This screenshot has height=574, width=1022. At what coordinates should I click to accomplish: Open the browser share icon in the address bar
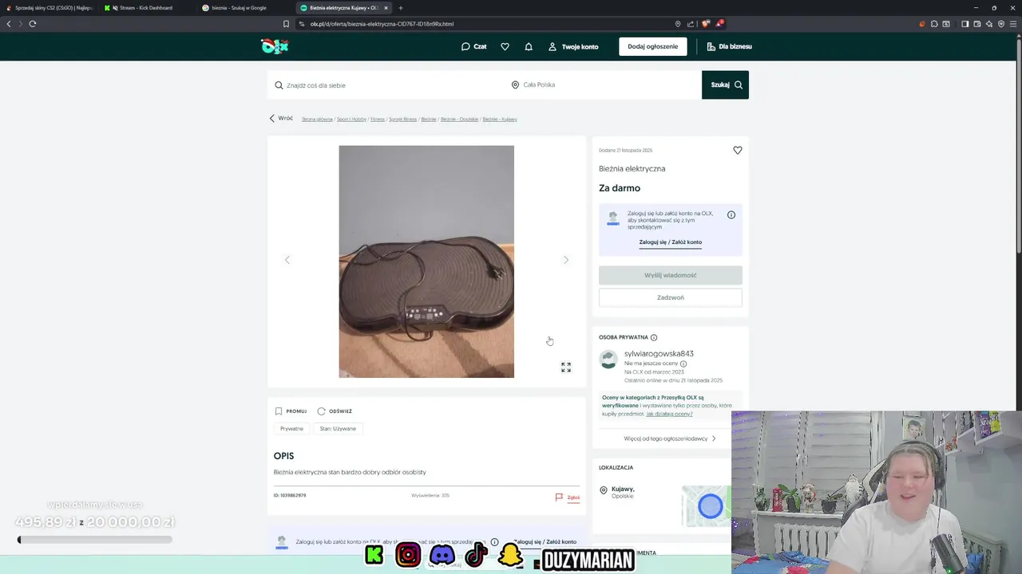tap(691, 24)
